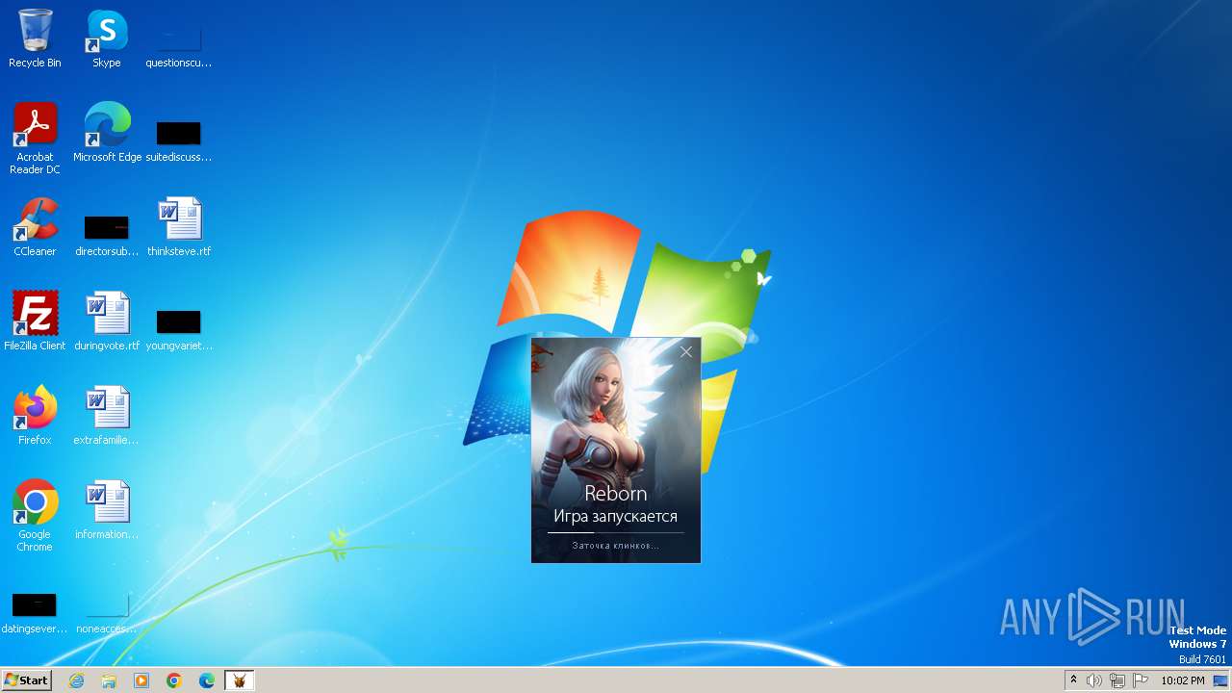Click the taskbar clock showing 10:02 PM
This screenshot has width=1232, height=693.
pos(1183,680)
